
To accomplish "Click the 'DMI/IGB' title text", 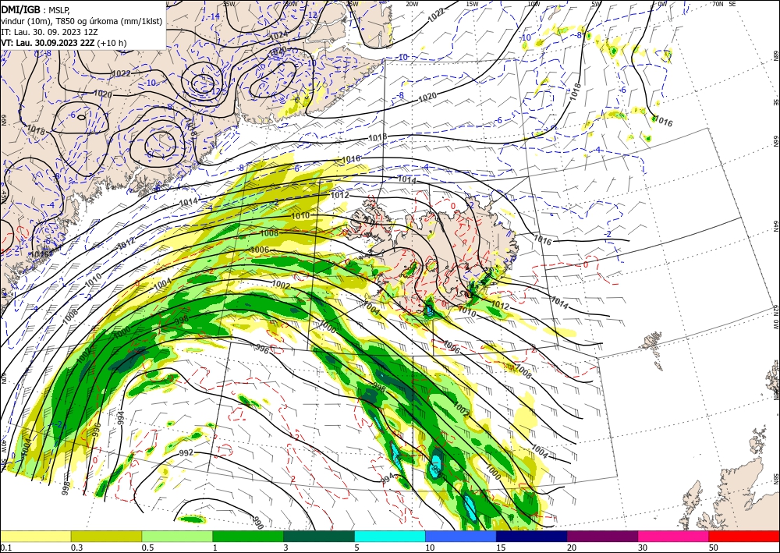I will 21,9.
